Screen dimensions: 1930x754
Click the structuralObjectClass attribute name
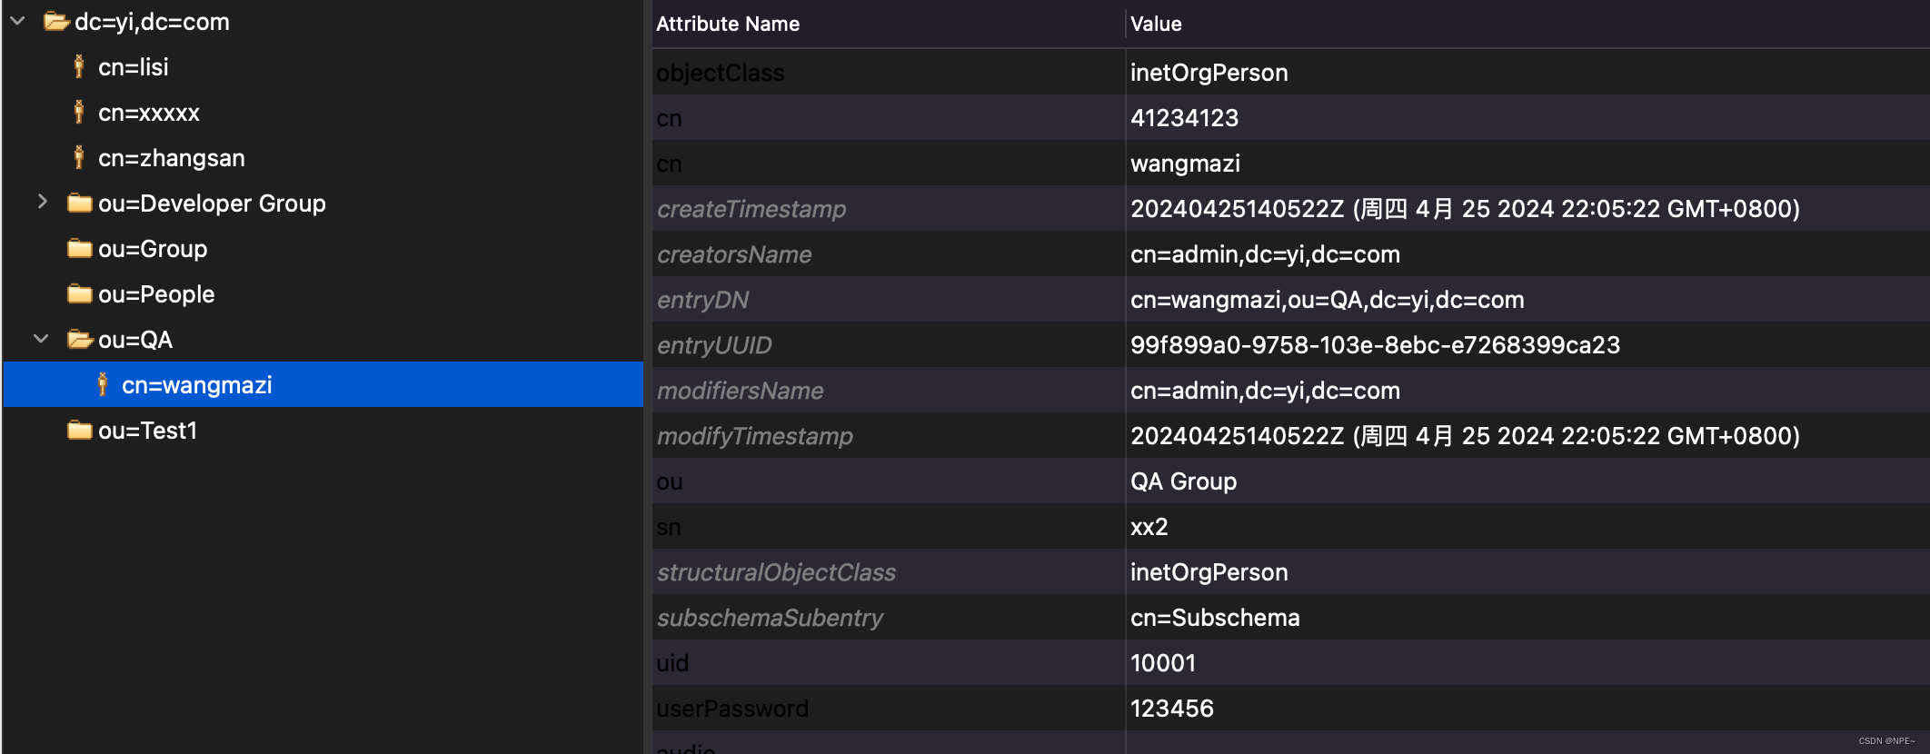[776, 572]
